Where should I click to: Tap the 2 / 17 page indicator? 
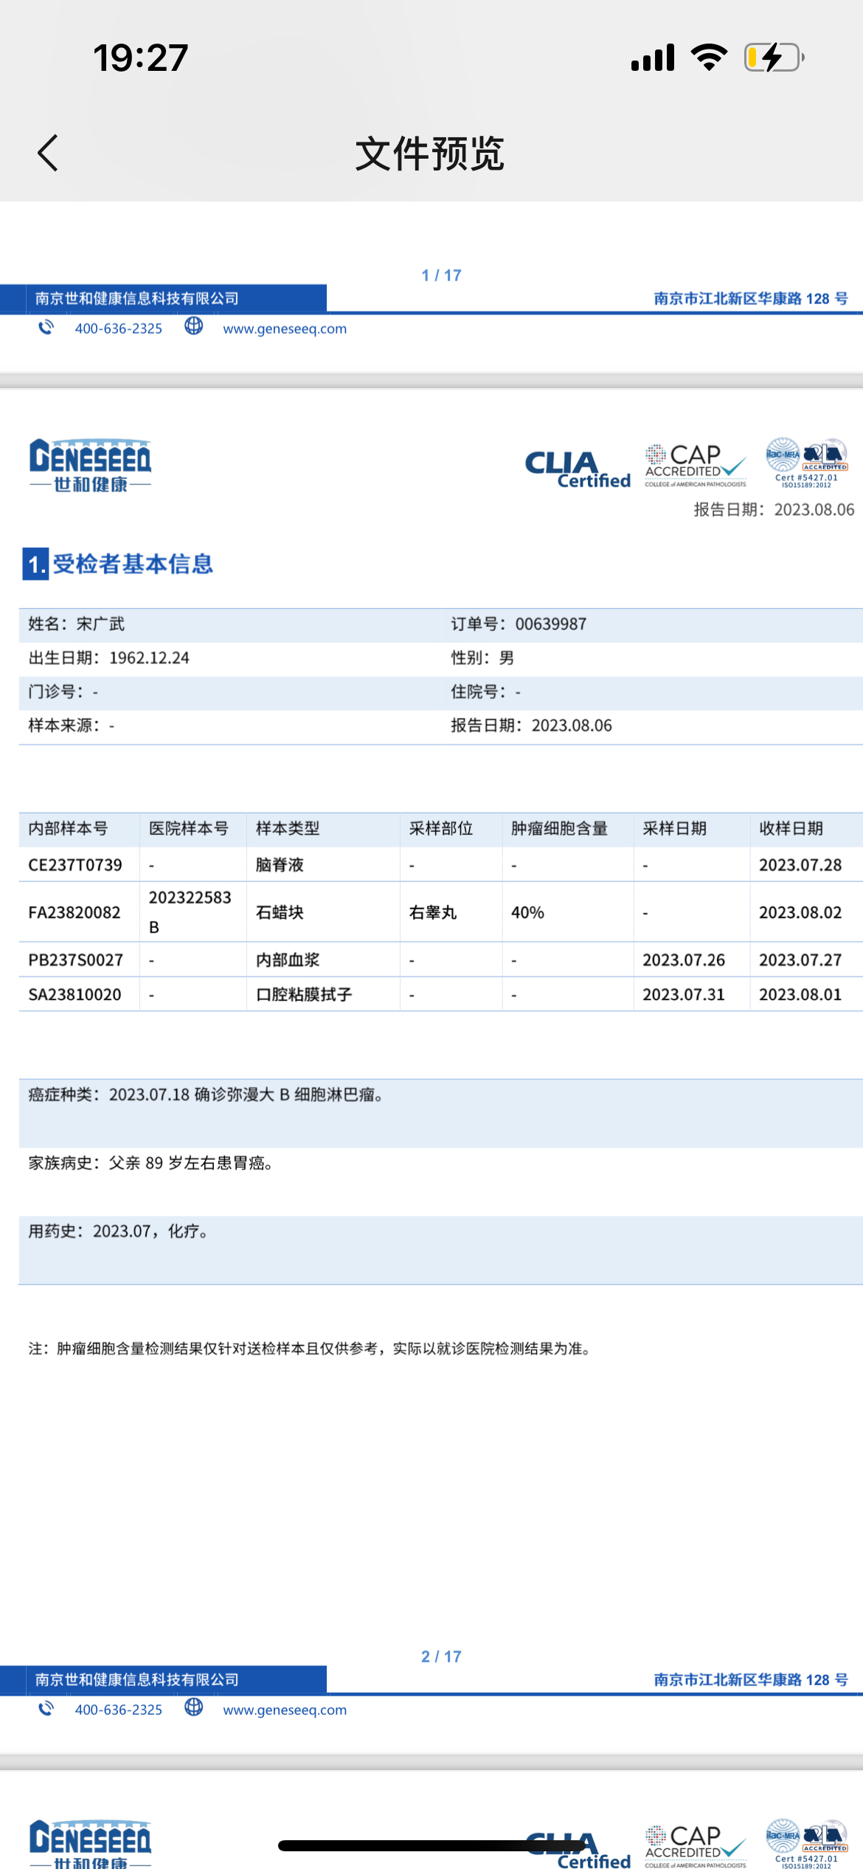click(441, 1656)
